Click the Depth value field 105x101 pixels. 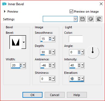click(44, 52)
